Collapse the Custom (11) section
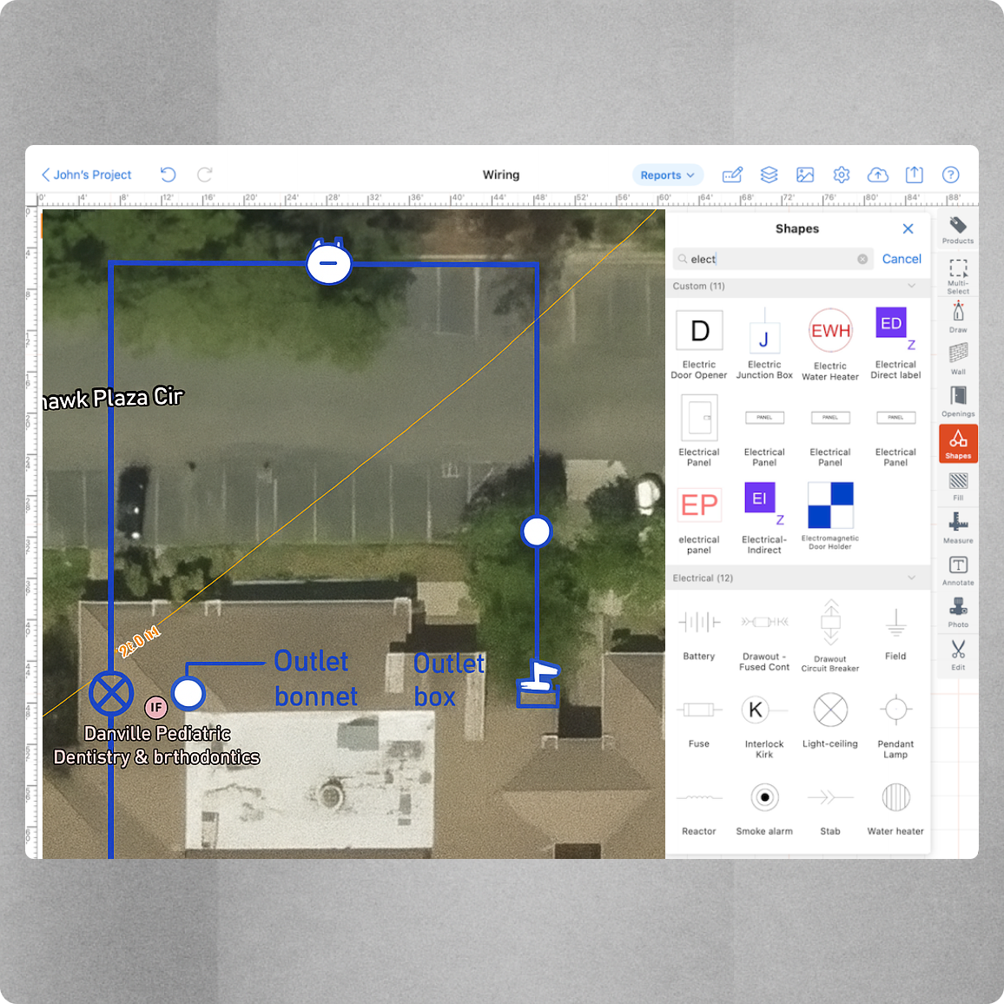The width and height of the screenshot is (1004, 1004). tap(911, 286)
